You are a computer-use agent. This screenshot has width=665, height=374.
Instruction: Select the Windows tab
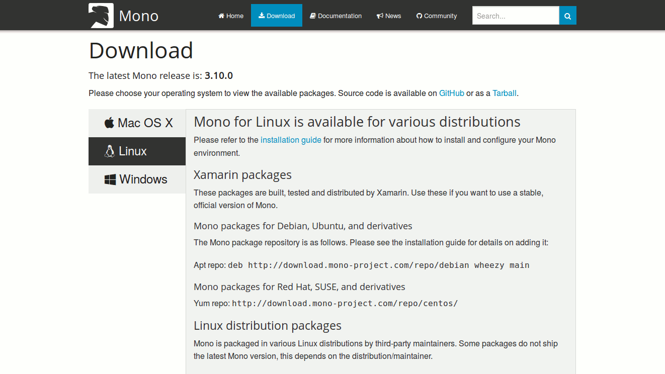tap(137, 179)
